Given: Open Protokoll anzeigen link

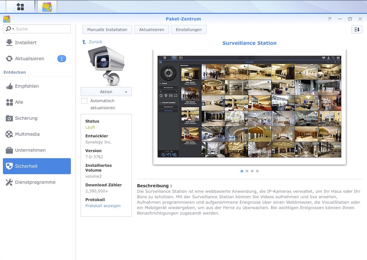Looking at the screenshot, I should tap(103, 206).
